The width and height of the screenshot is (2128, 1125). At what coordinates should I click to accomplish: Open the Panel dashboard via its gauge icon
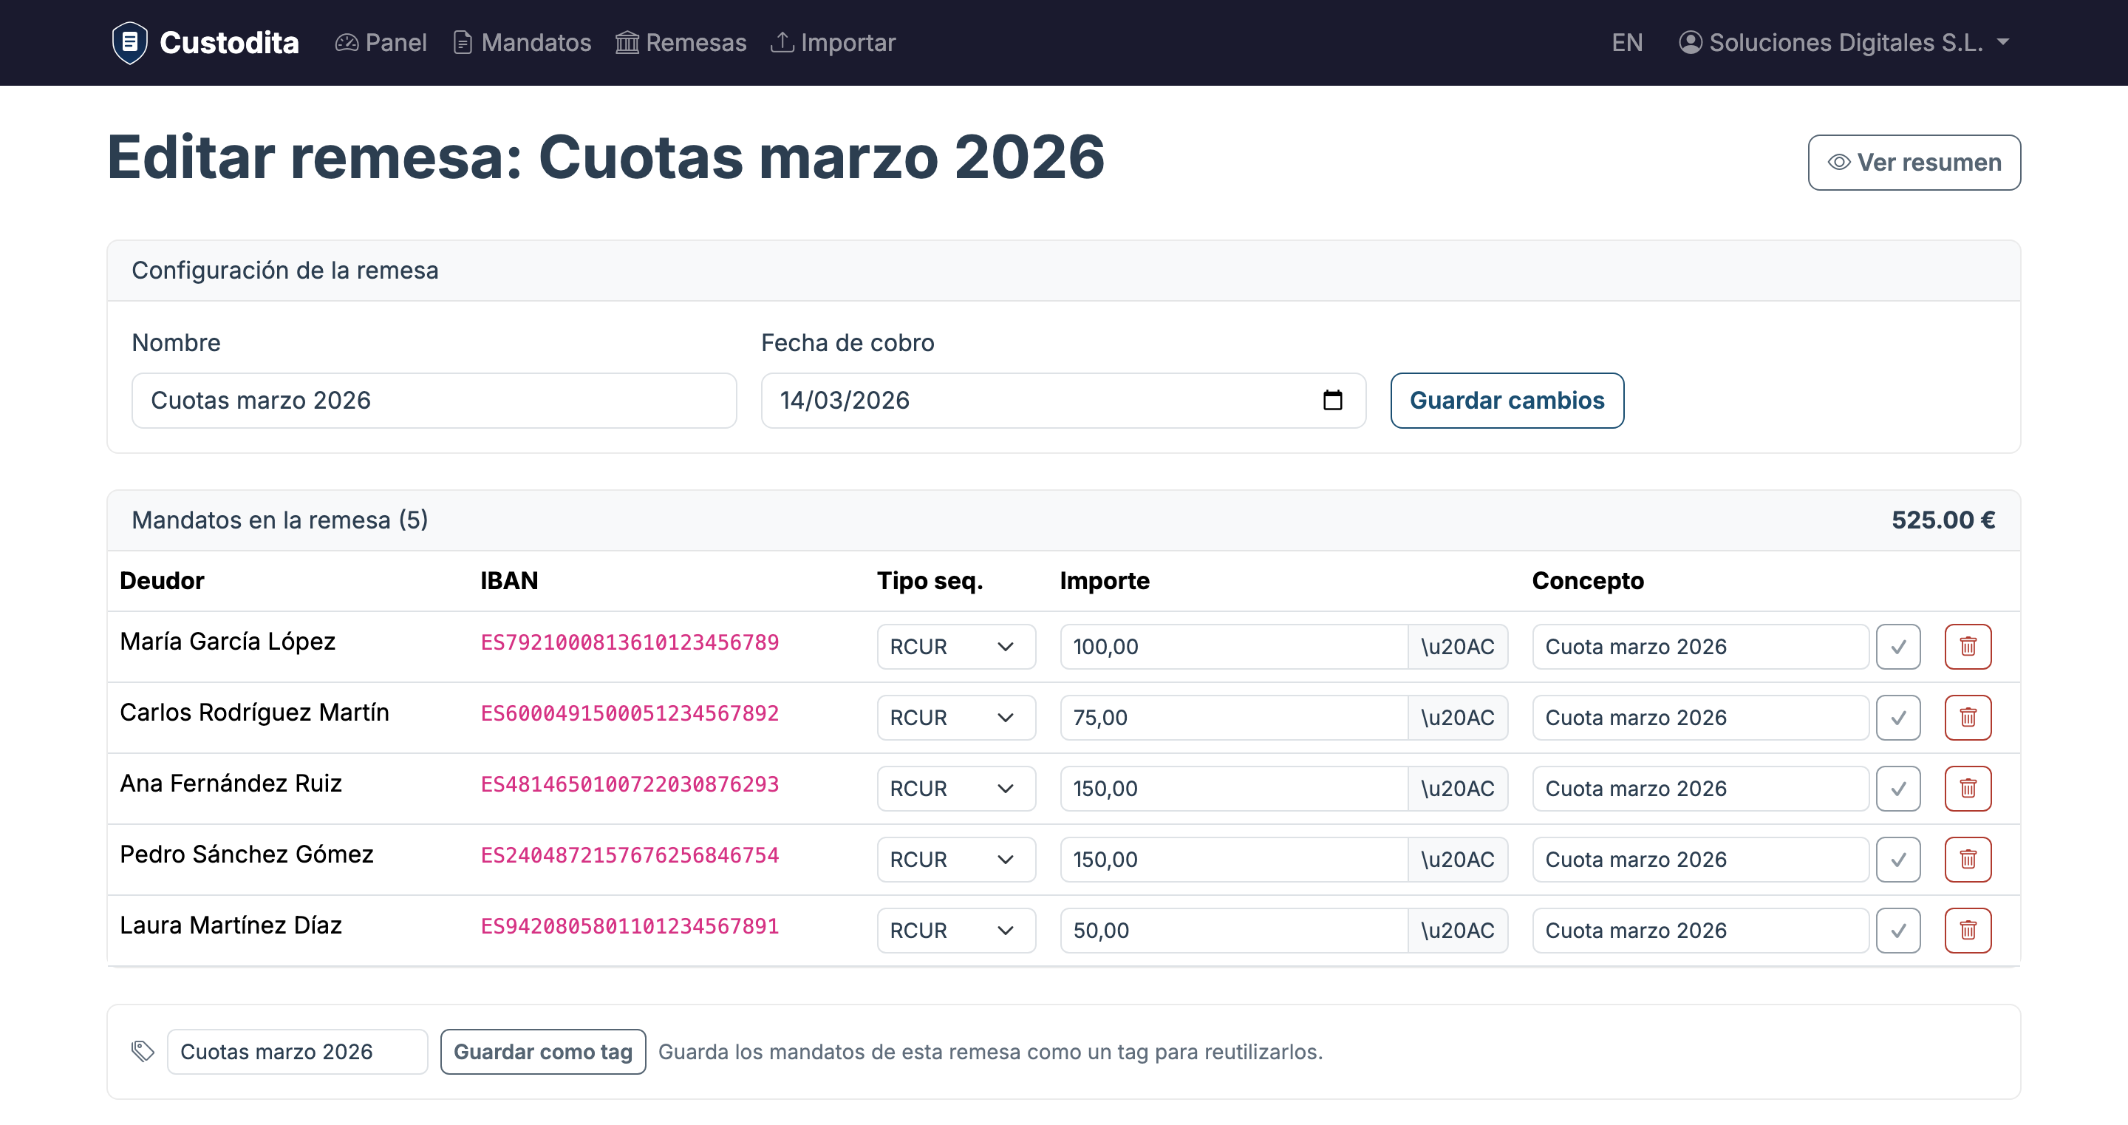click(346, 42)
